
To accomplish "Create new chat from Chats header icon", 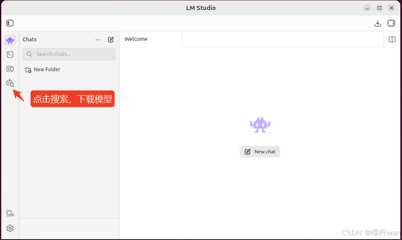I will tap(111, 40).
